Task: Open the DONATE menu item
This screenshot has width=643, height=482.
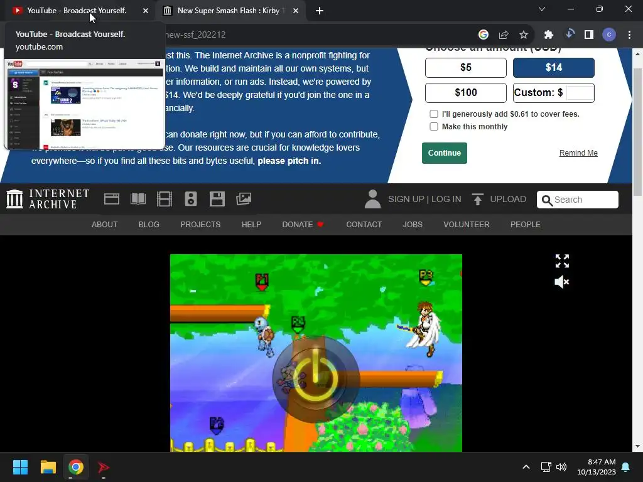Action: tap(303, 225)
